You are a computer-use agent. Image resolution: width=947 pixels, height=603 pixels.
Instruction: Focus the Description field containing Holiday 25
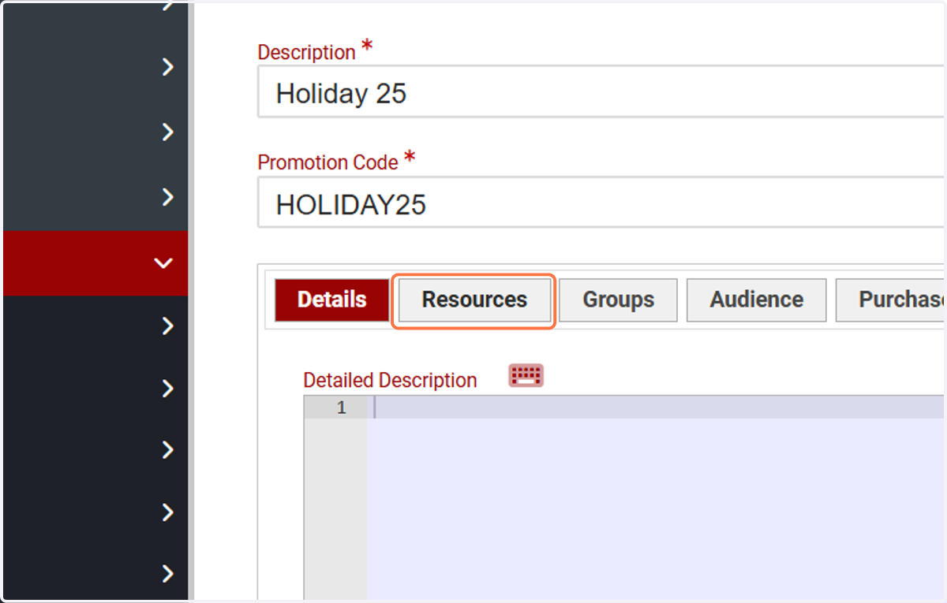601,92
